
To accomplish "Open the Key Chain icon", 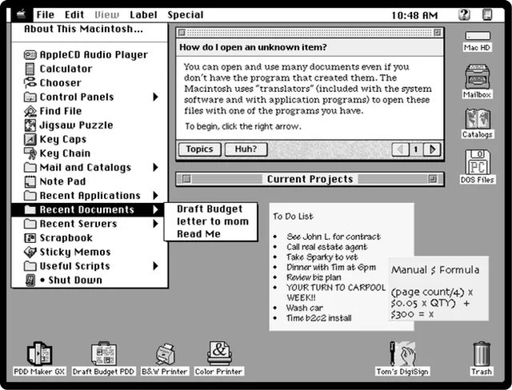I will (30, 153).
